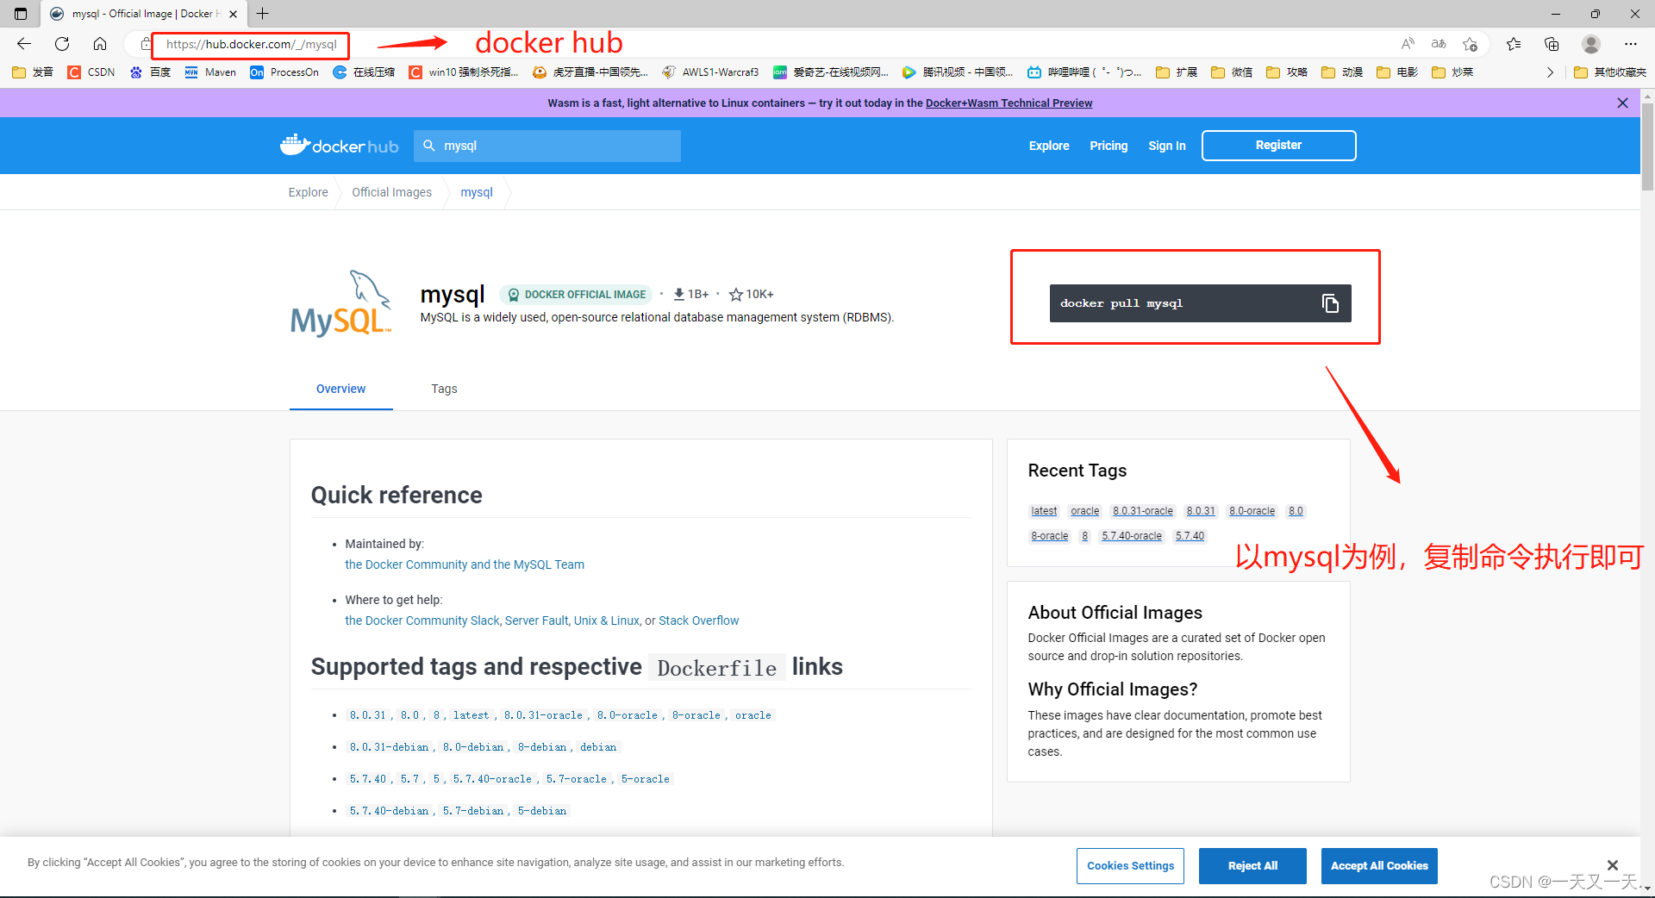Click the Sign In link
Screen dimensions: 1655x898
coord(1166,146)
